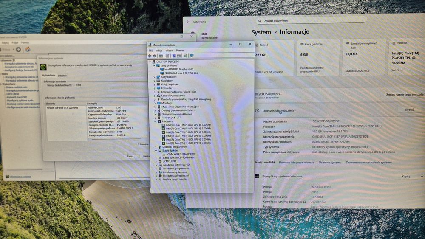Click the search magnifier icon in Settings

(x=260, y=21)
